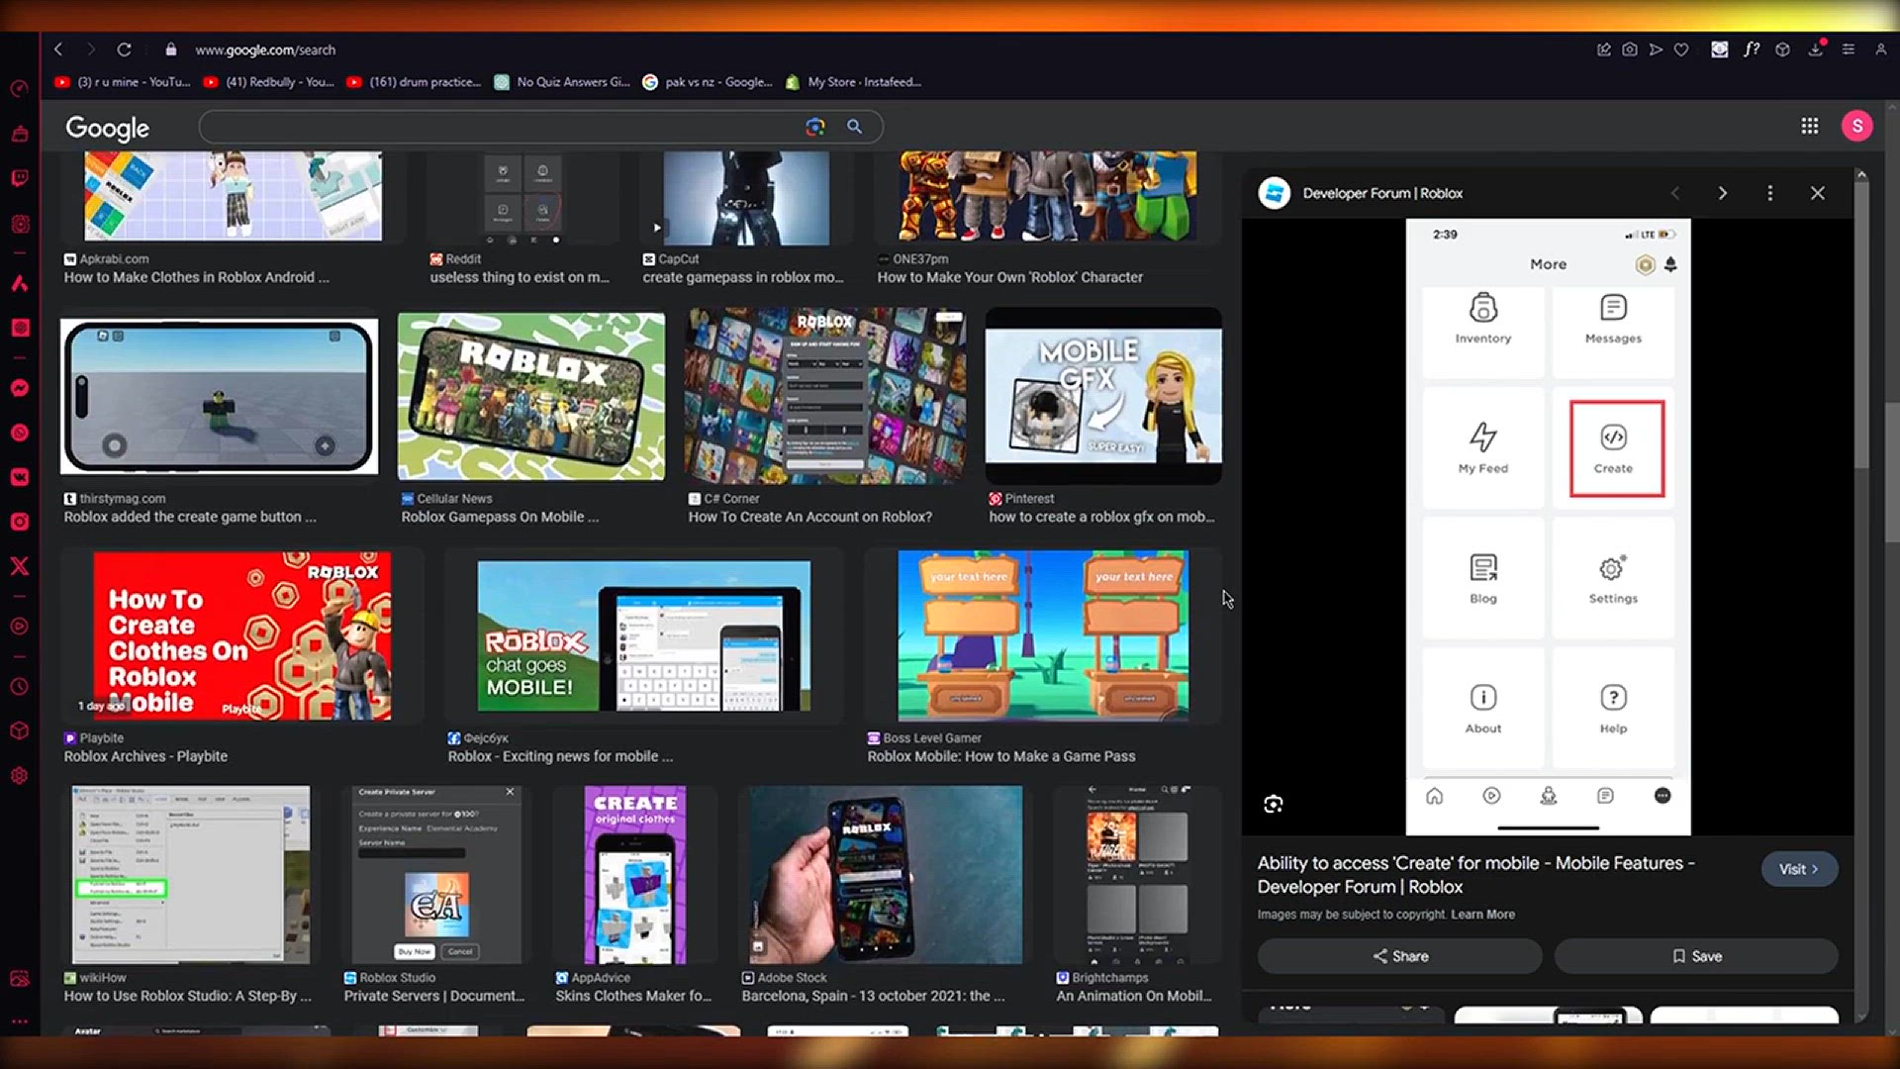This screenshot has width=1900, height=1069.
Task: Open the 'Learn More' copyright link
Action: [1482, 915]
